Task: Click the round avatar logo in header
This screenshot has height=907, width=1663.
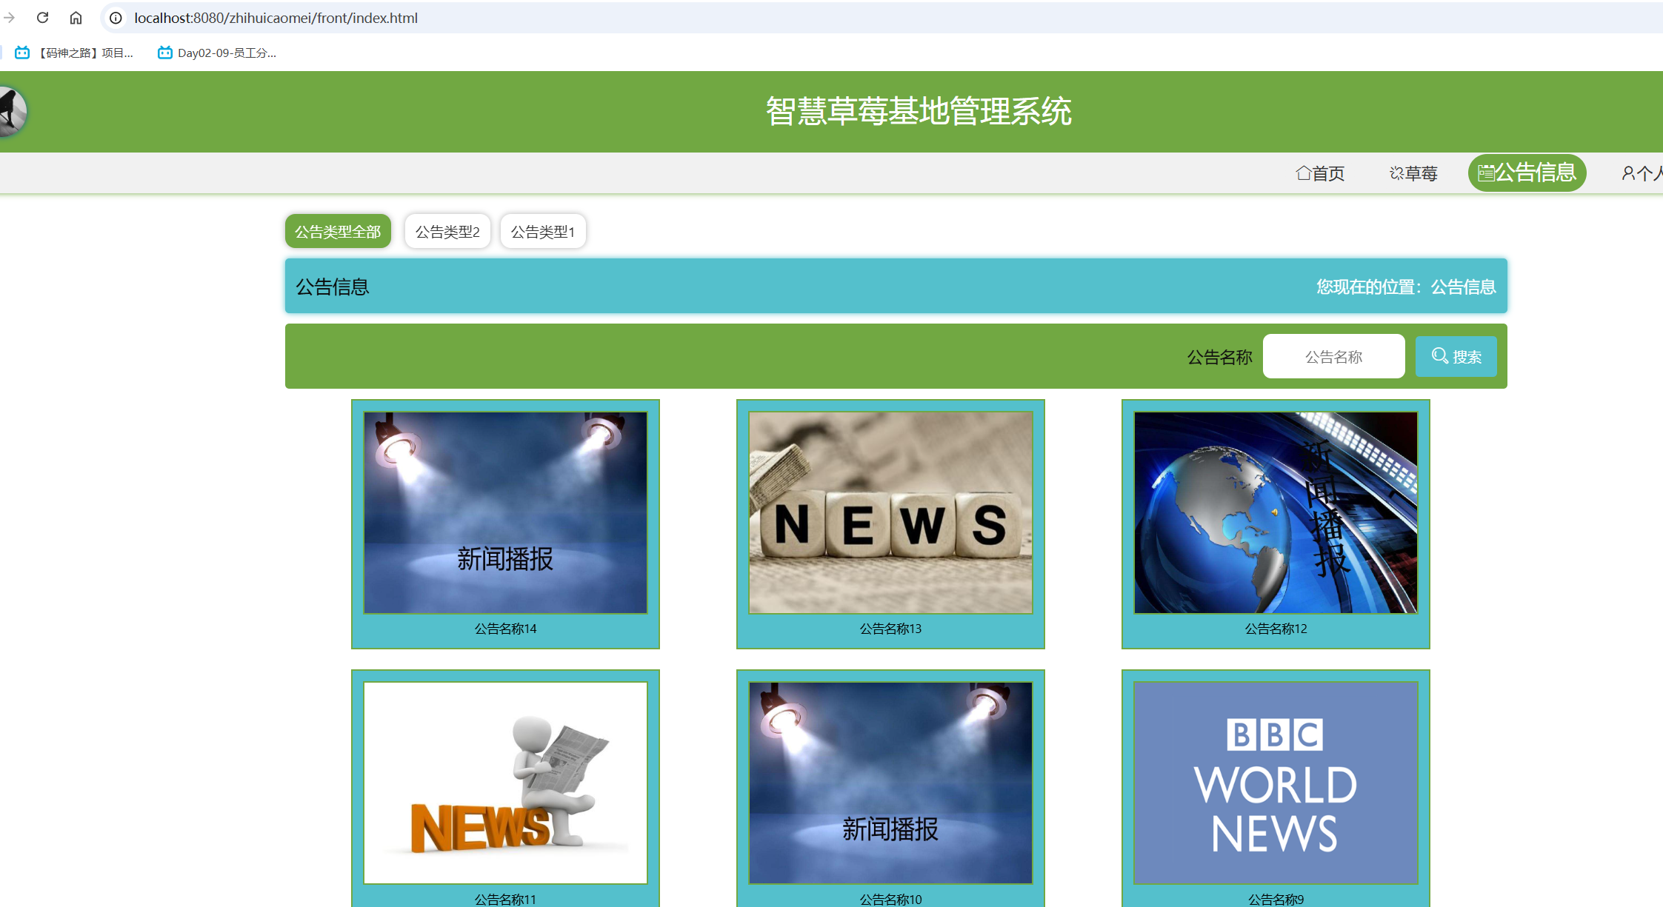Action: coord(12,111)
